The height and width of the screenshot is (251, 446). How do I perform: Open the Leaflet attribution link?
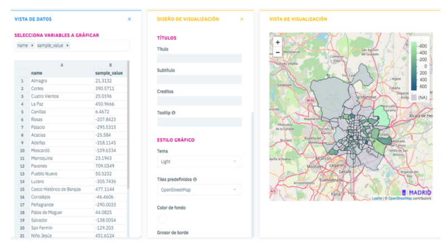pos(377,199)
